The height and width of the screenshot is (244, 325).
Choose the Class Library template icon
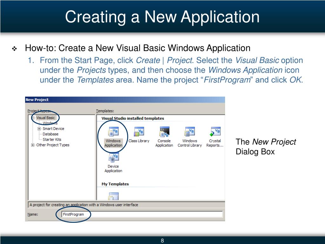[x=139, y=132]
